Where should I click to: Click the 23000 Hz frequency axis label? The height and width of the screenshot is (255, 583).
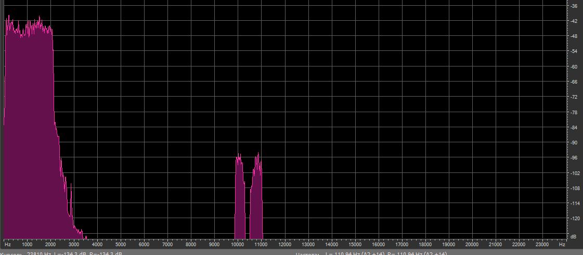tap(542, 245)
